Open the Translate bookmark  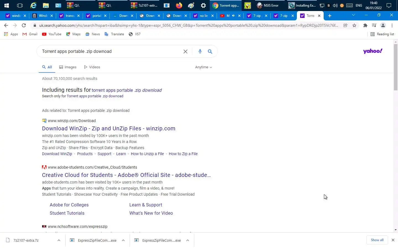[114, 34]
